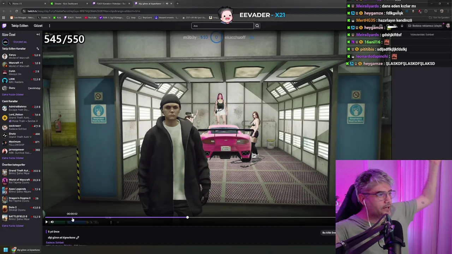The image size is (452, 254).
Task: Open the Windows Start button
Action: pyautogui.click(x=6, y=250)
